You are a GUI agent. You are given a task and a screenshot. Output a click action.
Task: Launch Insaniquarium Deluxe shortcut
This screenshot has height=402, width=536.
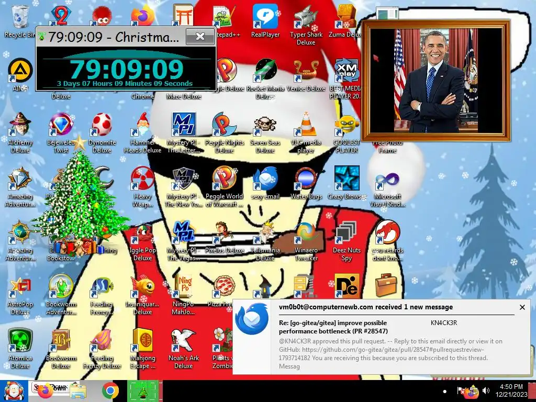[142, 295]
